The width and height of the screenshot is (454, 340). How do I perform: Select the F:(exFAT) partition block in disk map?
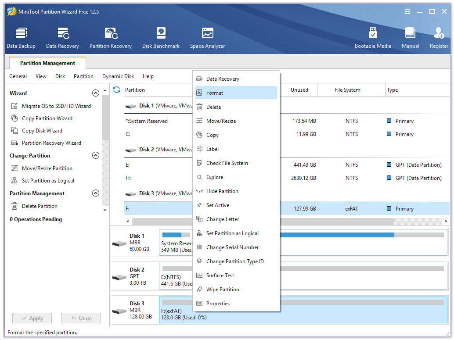[303, 310]
